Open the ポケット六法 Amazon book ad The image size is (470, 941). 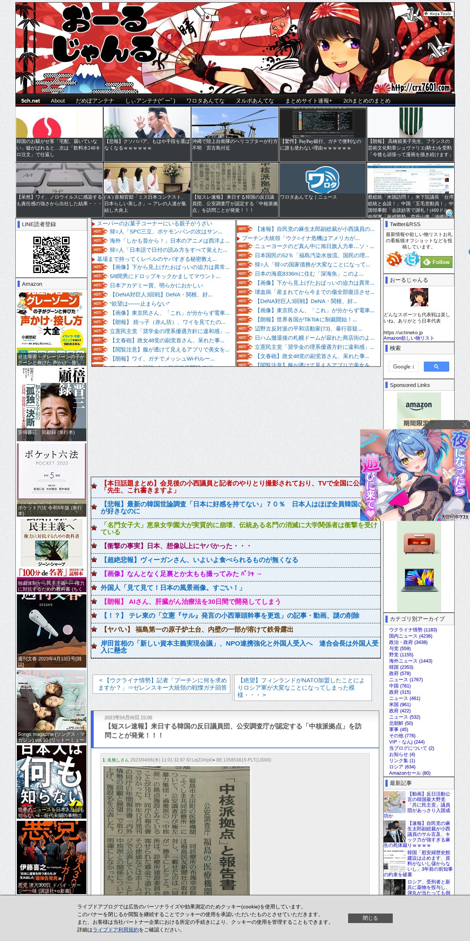point(52,480)
